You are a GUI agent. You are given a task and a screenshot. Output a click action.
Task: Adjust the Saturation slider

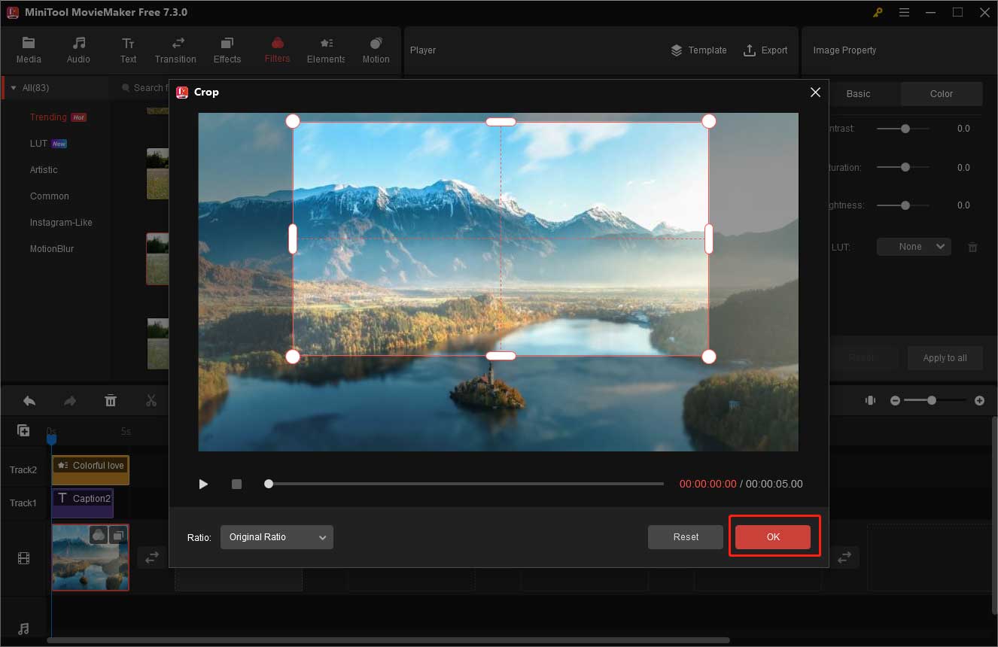[903, 167]
